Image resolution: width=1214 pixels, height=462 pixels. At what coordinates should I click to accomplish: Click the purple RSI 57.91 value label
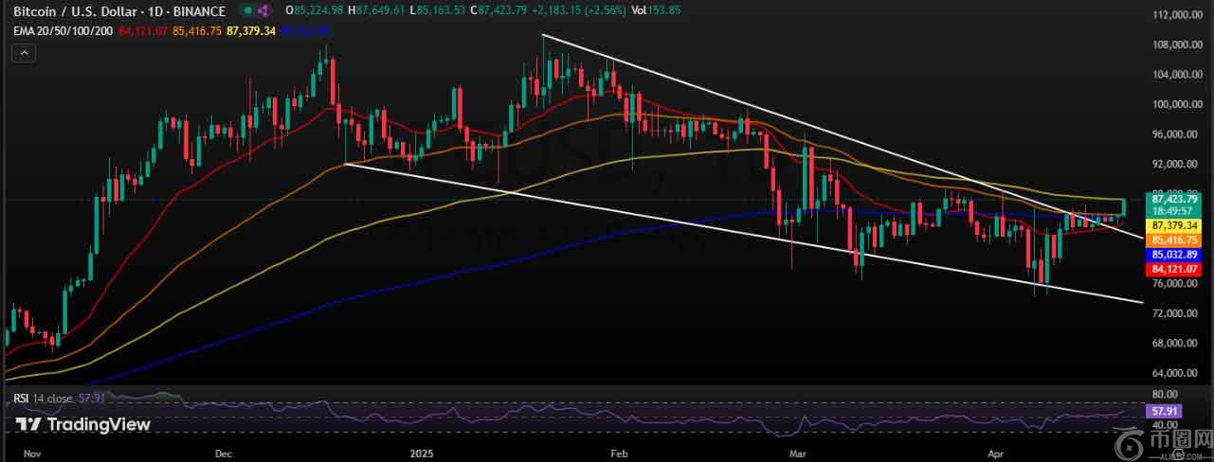(x=1162, y=412)
